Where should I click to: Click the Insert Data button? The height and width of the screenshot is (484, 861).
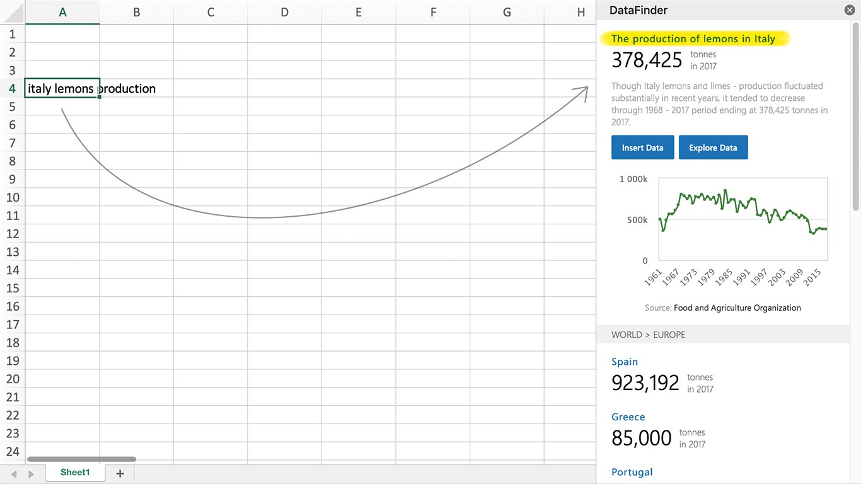pos(642,147)
